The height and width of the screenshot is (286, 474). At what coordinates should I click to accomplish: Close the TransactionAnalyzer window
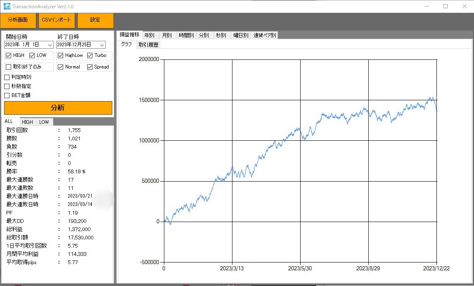point(465,6)
